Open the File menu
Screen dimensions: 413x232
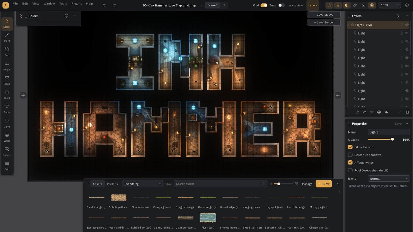[15, 4]
